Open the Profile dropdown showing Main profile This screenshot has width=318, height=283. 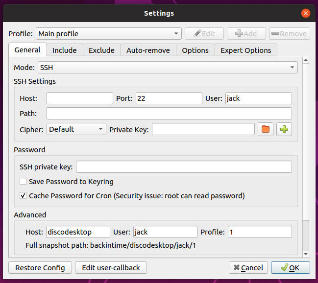pyautogui.click(x=108, y=34)
